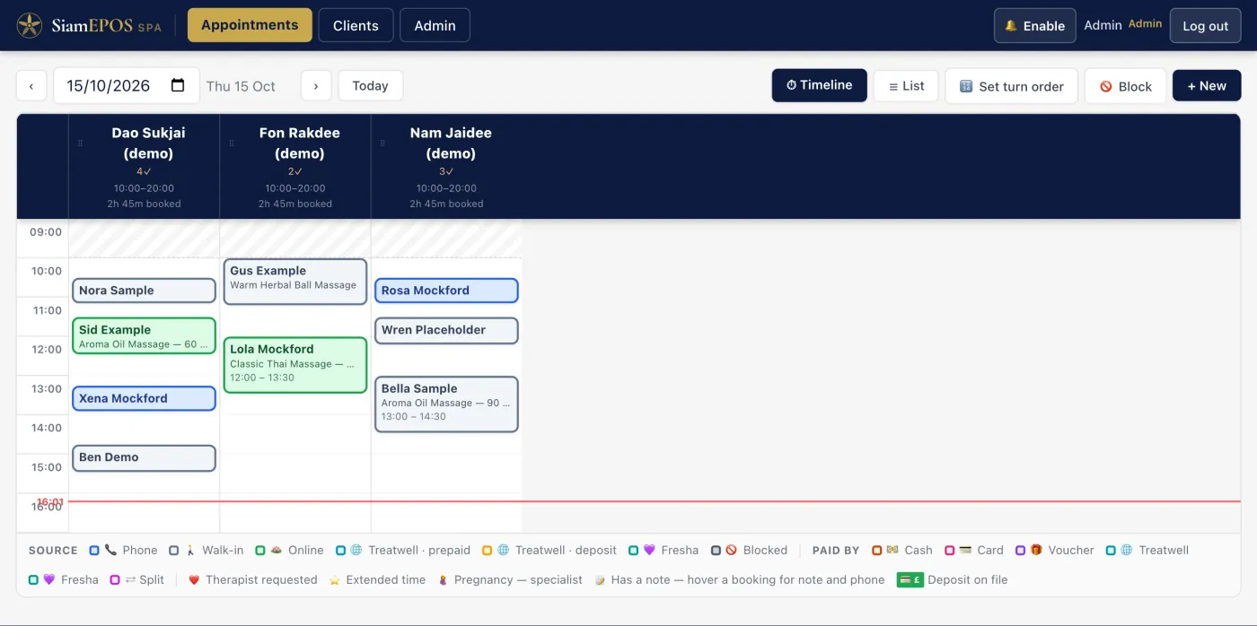This screenshot has width=1257, height=626.
Task: Select Lola Mockford's Classic Thai Massage booking
Action: click(295, 365)
